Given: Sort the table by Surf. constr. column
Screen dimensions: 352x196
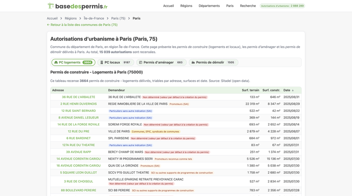Looking at the screenshot, I should pyautogui.click(x=271, y=90).
